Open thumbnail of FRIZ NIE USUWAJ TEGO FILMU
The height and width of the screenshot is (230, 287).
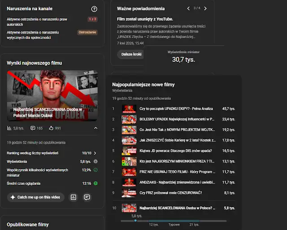tap(129, 172)
